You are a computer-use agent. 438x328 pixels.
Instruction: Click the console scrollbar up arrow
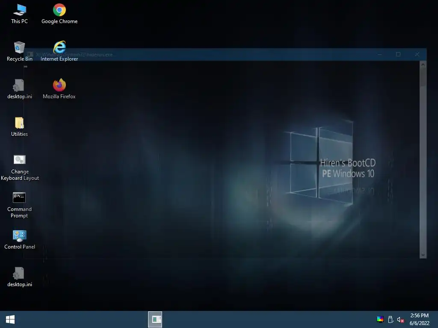[x=423, y=65]
